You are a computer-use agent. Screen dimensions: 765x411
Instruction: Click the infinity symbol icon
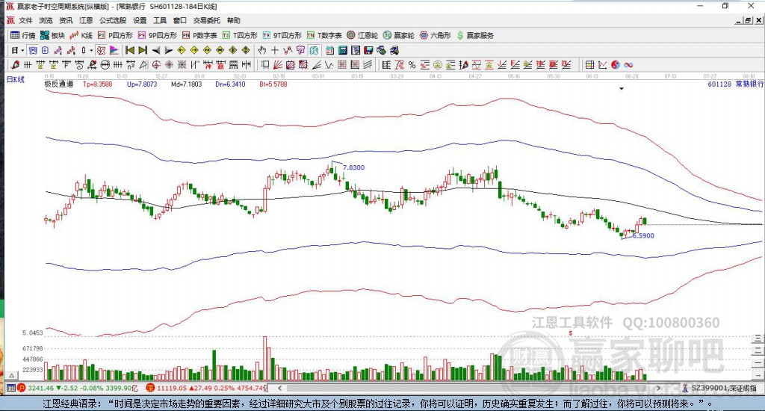tap(628, 65)
